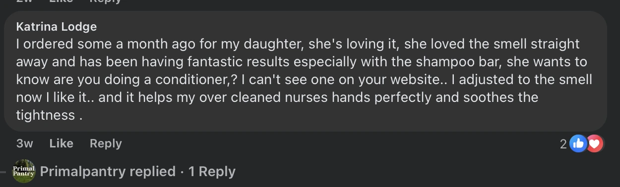Click the Primalpantry name in replied line

coord(82,172)
